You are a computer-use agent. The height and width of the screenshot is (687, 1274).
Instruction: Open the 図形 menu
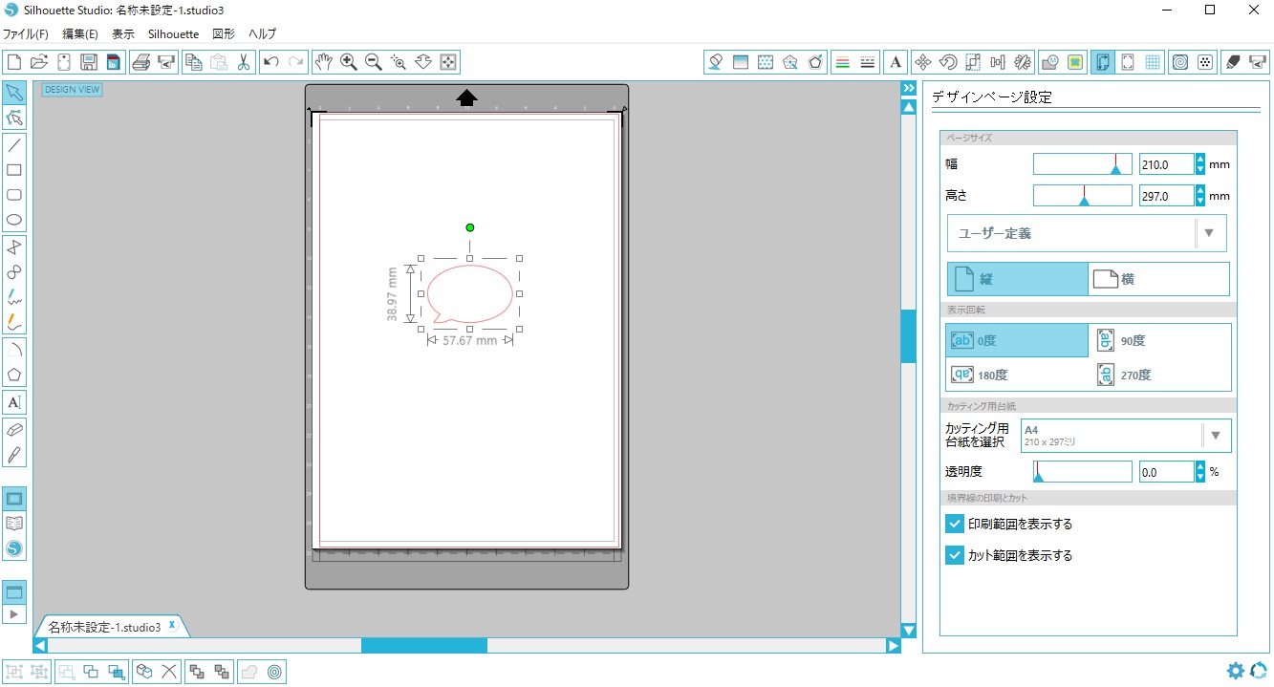(223, 33)
